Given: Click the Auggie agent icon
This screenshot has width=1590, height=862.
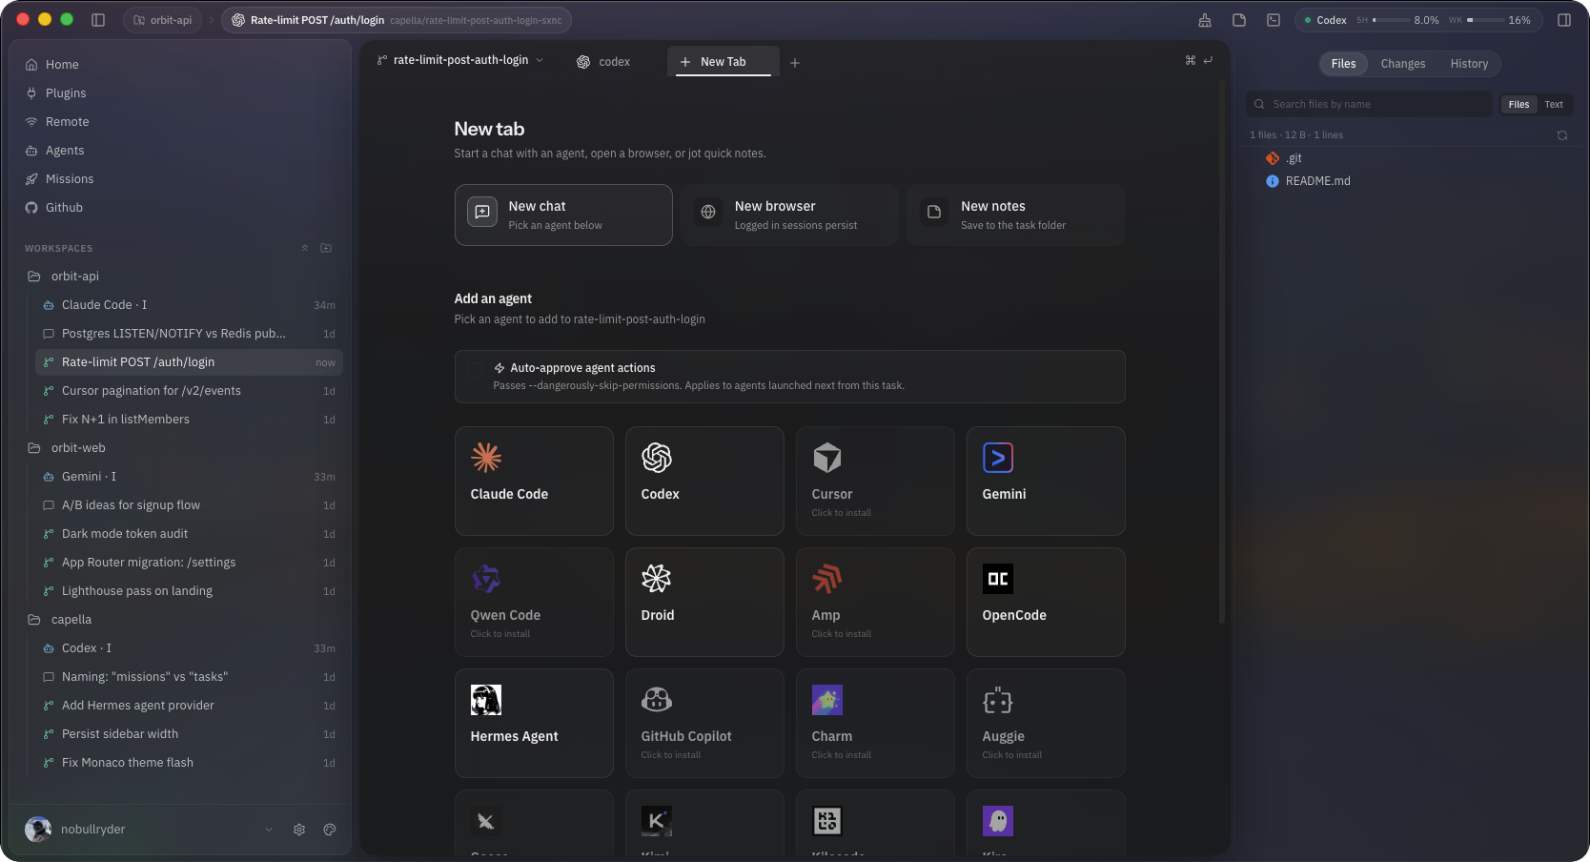Looking at the screenshot, I should [998, 700].
